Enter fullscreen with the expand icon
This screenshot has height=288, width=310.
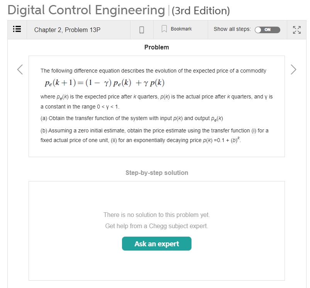coord(296,29)
